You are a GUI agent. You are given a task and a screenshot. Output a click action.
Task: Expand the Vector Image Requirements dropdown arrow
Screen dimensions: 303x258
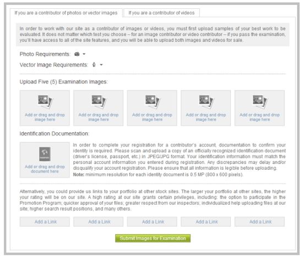click(101, 65)
